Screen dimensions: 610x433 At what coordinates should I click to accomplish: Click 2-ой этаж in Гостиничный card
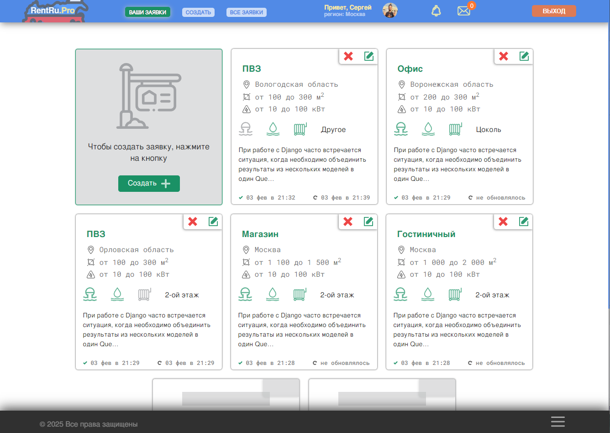(492, 295)
